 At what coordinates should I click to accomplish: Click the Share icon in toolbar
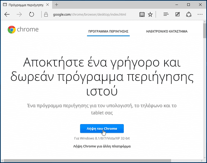pyautogui.click(x=189, y=14)
